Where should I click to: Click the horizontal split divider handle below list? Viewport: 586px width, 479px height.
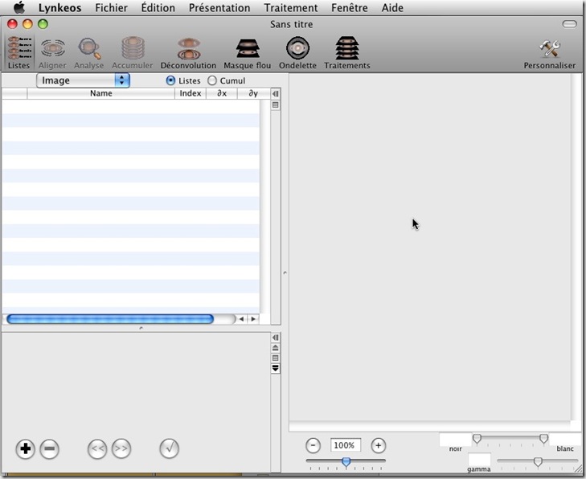click(x=141, y=328)
